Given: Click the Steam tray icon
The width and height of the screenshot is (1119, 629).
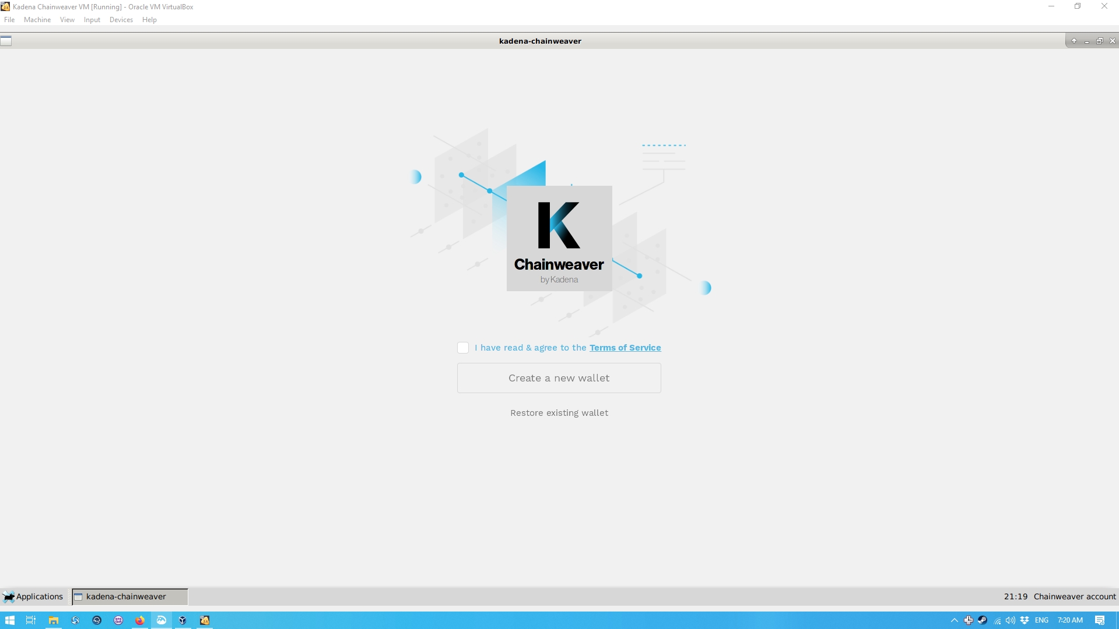Looking at the screenshot, I should (983, 620).
